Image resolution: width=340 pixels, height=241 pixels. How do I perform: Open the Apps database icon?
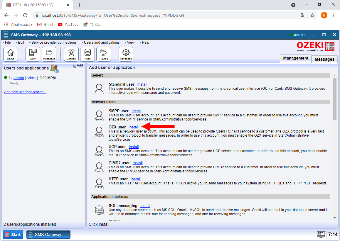coord(87,54)
